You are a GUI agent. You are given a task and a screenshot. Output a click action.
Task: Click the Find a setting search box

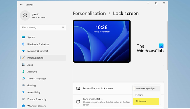(43, 27)
